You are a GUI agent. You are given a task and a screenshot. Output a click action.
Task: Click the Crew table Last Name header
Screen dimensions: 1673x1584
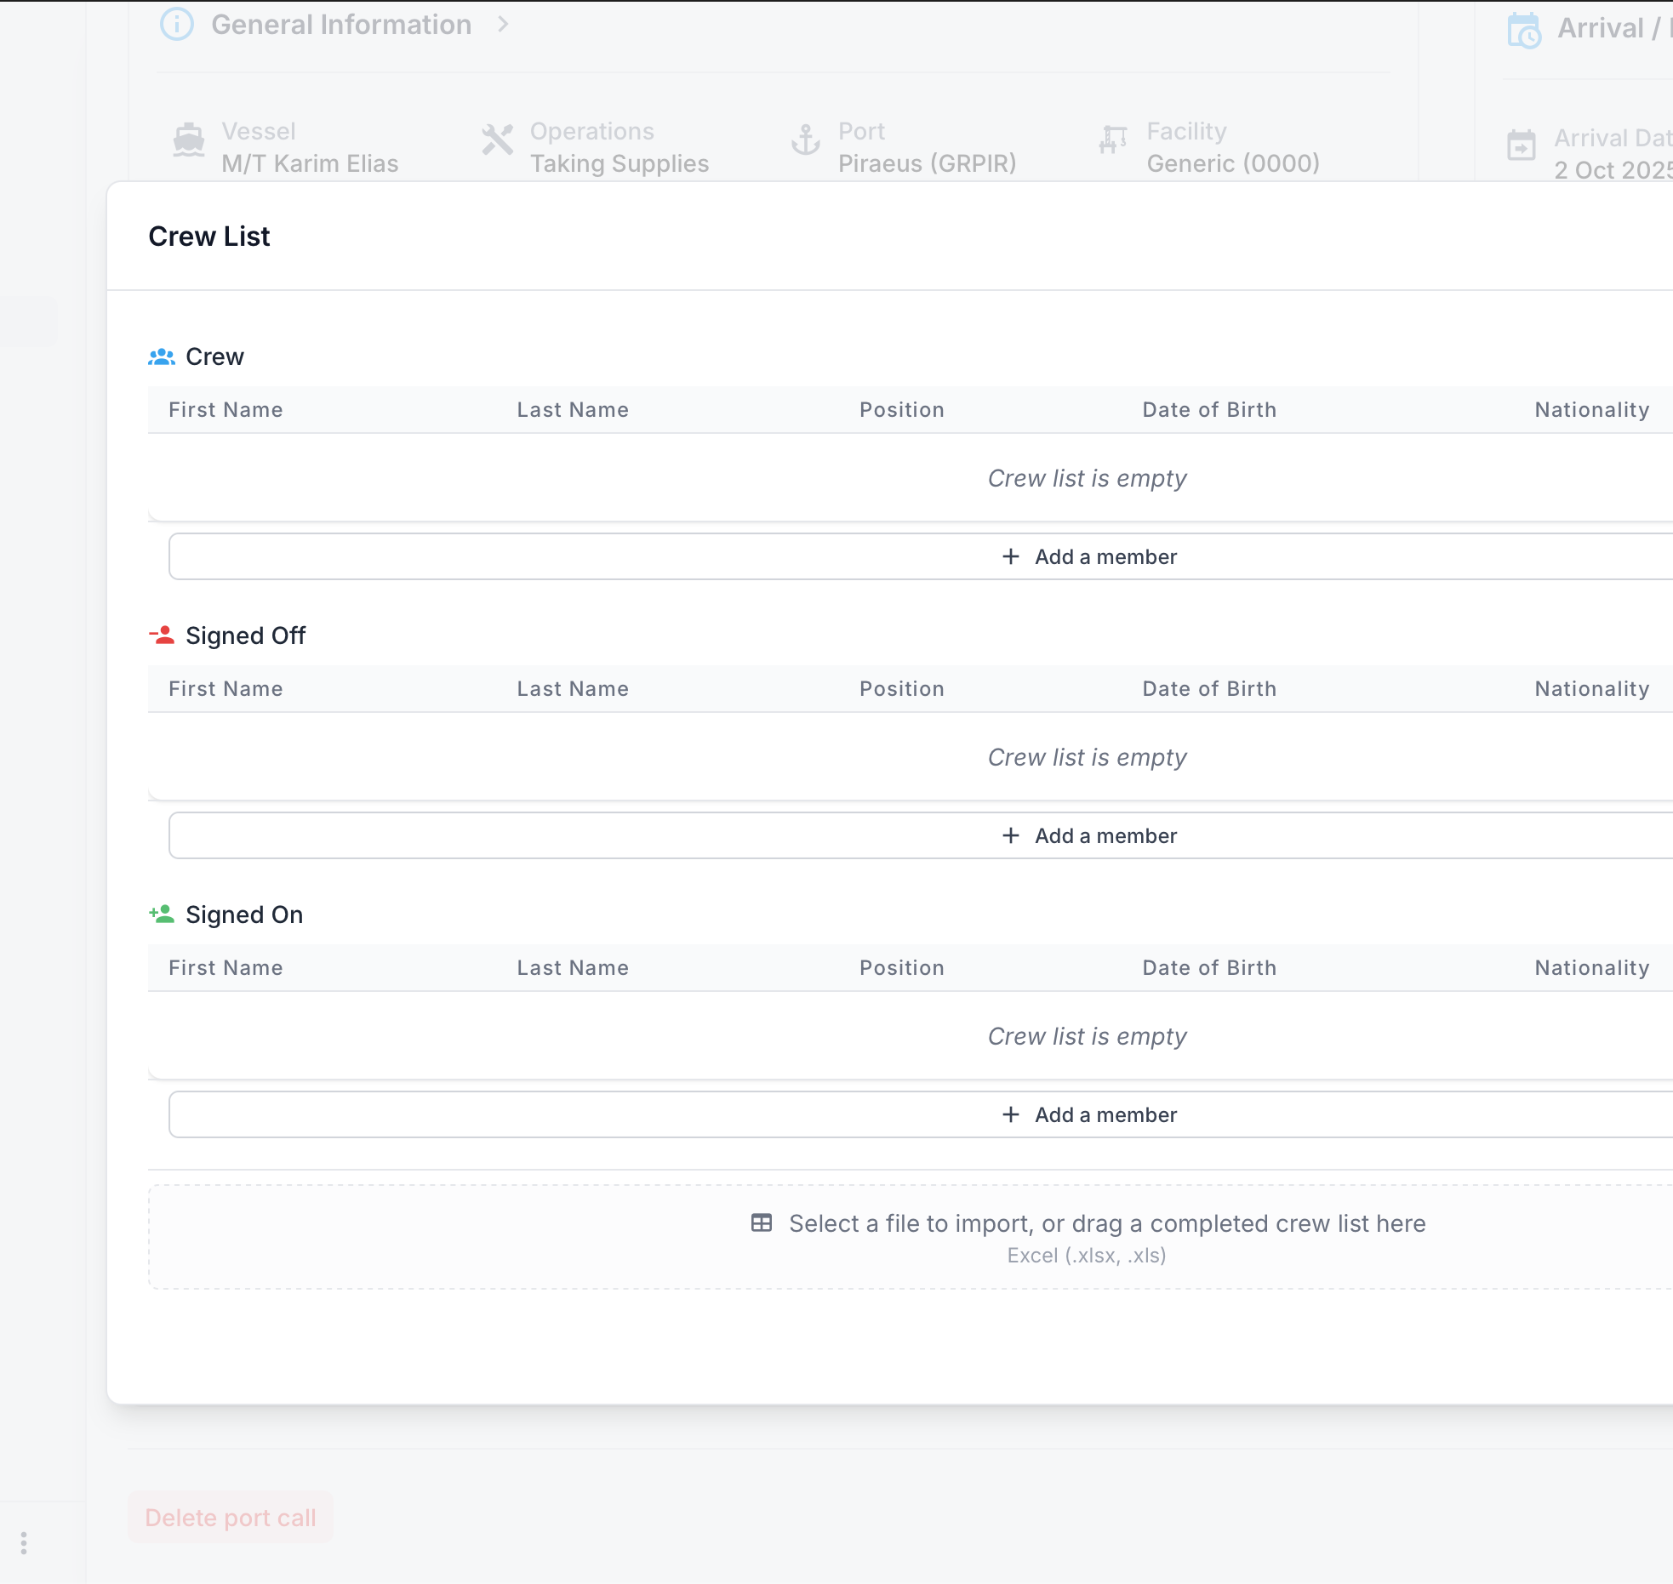(x=573, y=410)
